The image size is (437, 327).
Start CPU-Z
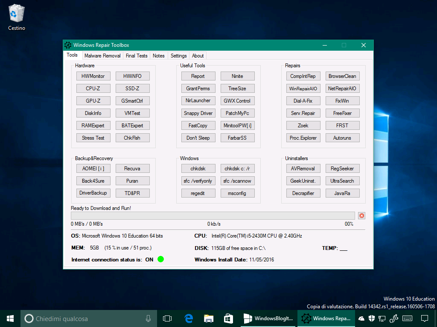93,89
